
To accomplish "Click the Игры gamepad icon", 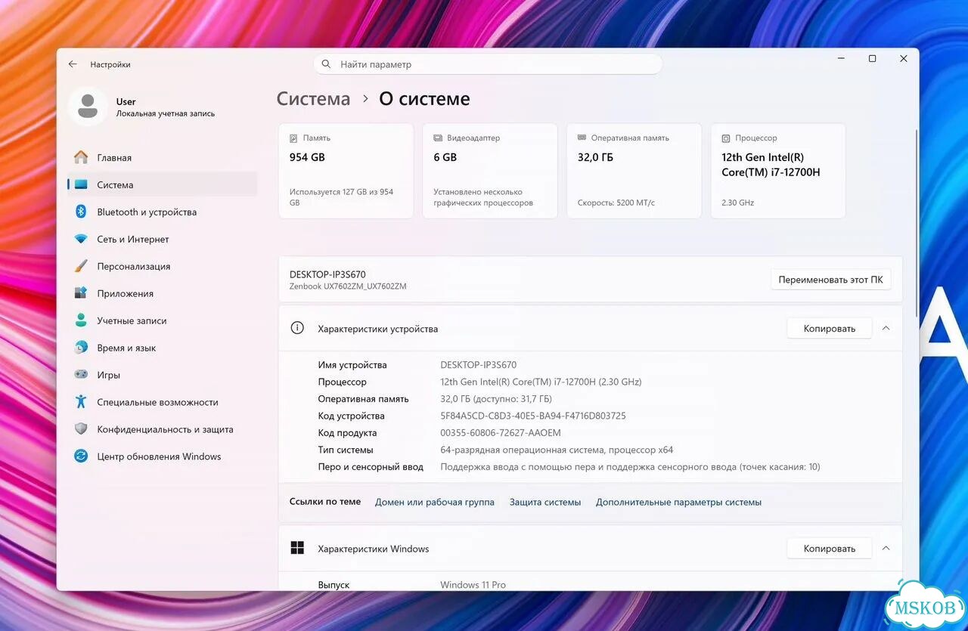I will point(81,375).
